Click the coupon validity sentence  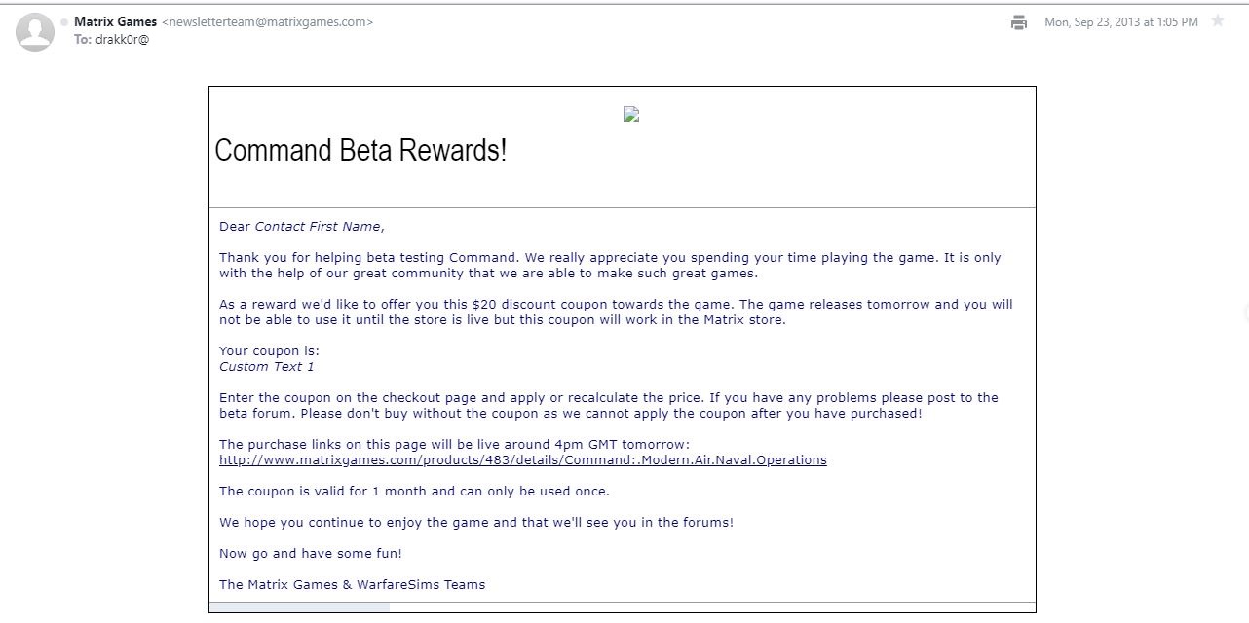[414, 492]
